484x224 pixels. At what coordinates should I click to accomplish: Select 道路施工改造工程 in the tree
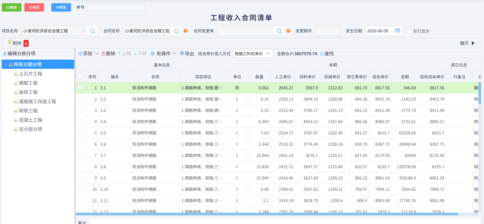click(x=37, y=101)
